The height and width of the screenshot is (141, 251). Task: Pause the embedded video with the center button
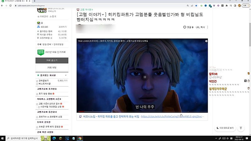click(145, 77)
